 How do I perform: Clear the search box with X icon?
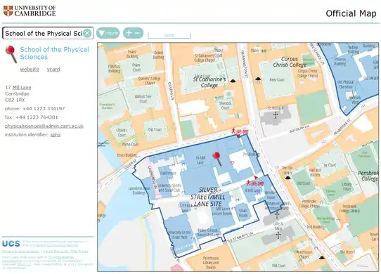click(87, 33)
